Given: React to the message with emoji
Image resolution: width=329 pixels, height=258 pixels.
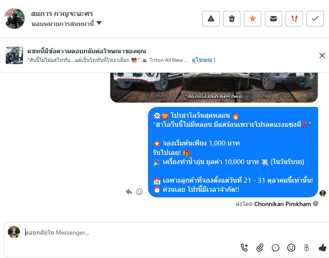Looking at the screenshot, I should [139, 192].
